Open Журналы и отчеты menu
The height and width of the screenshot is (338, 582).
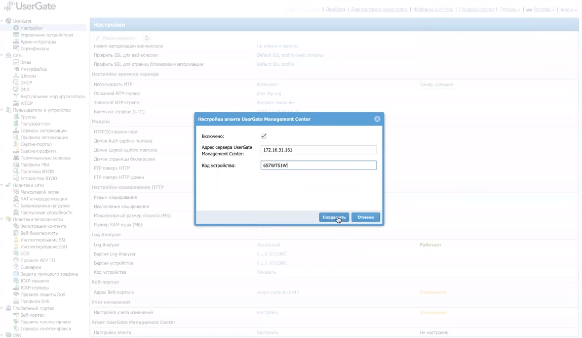433,9
